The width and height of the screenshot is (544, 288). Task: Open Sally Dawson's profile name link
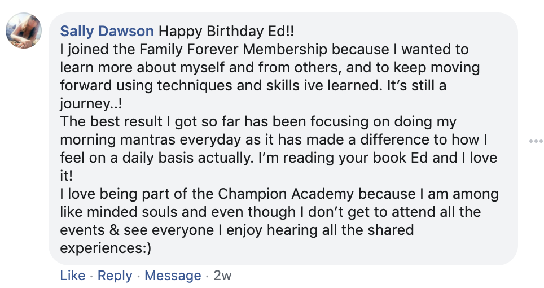point(107,31)
